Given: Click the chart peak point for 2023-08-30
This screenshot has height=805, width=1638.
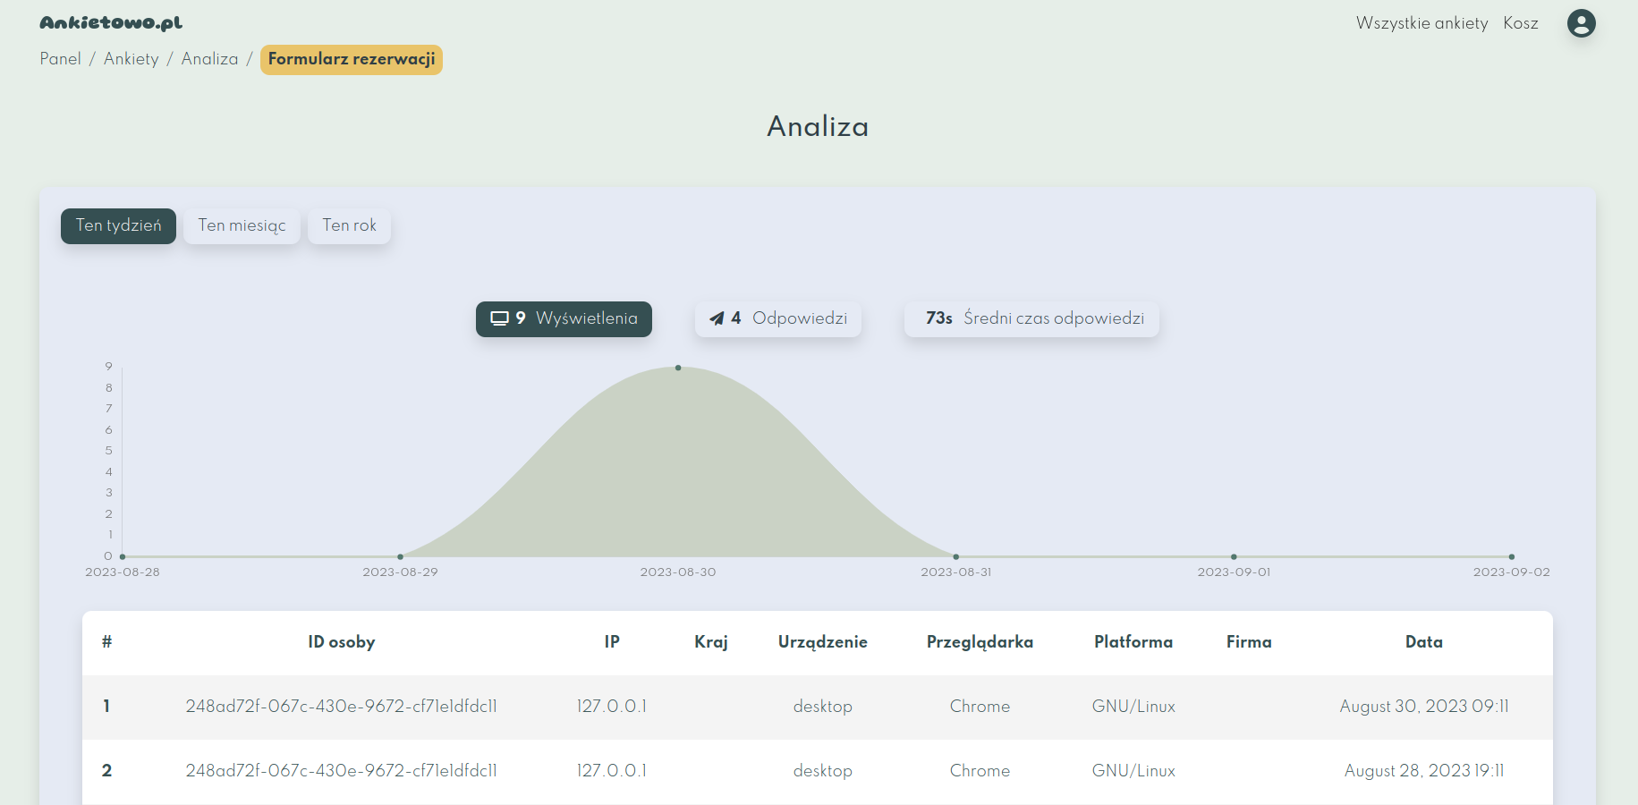Looking at the screenshot, I should (678, 368).
